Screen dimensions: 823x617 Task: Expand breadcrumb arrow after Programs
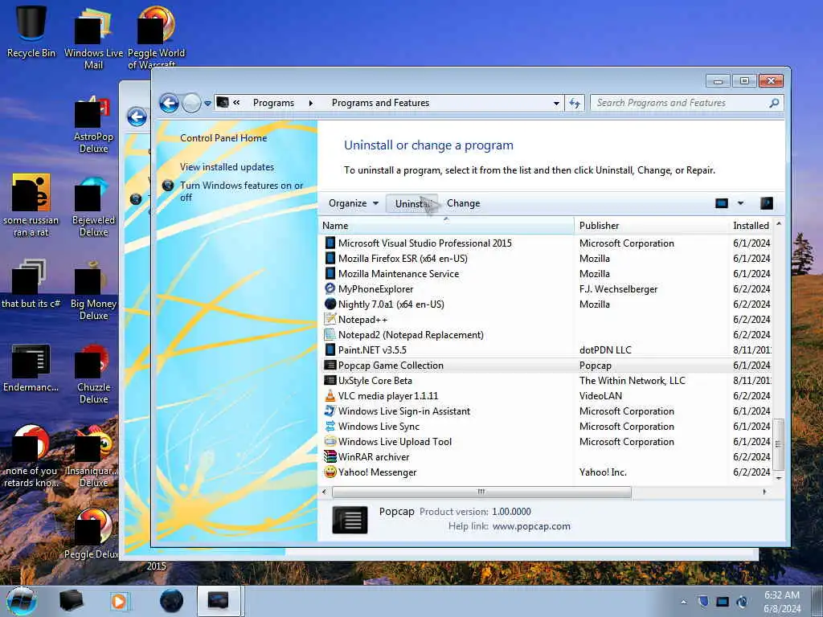pos(311,104)
